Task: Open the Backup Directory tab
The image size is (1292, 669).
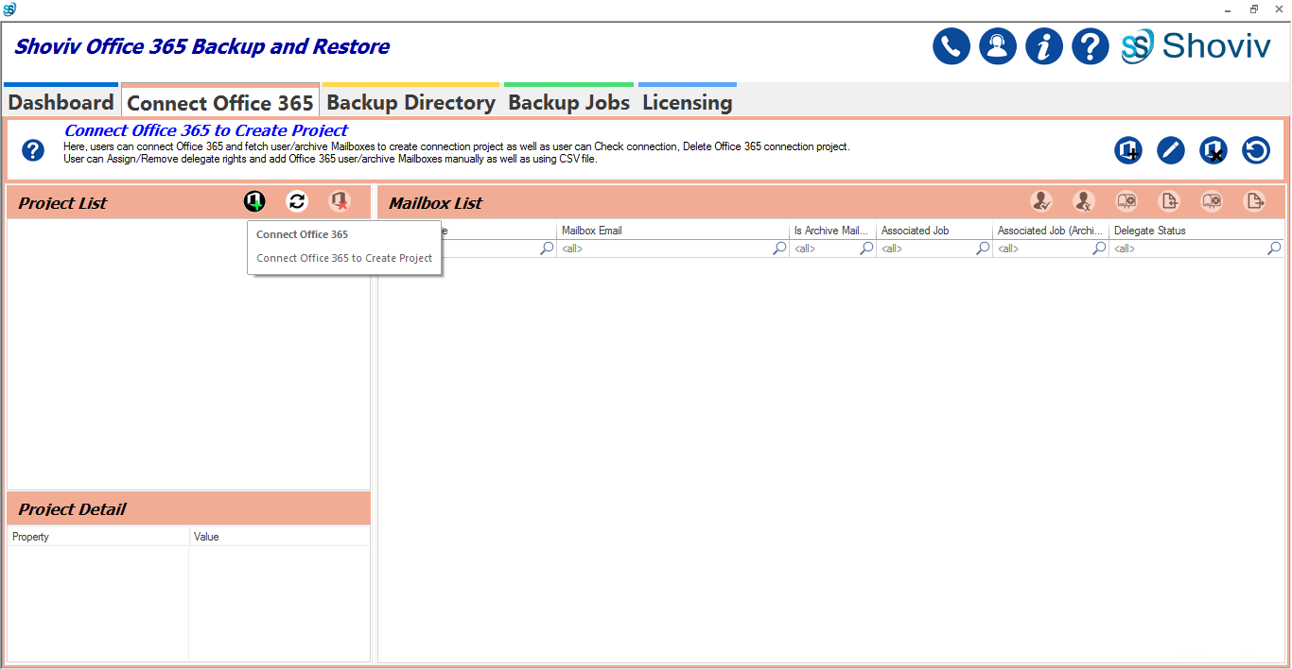Action: pos(411,101)
